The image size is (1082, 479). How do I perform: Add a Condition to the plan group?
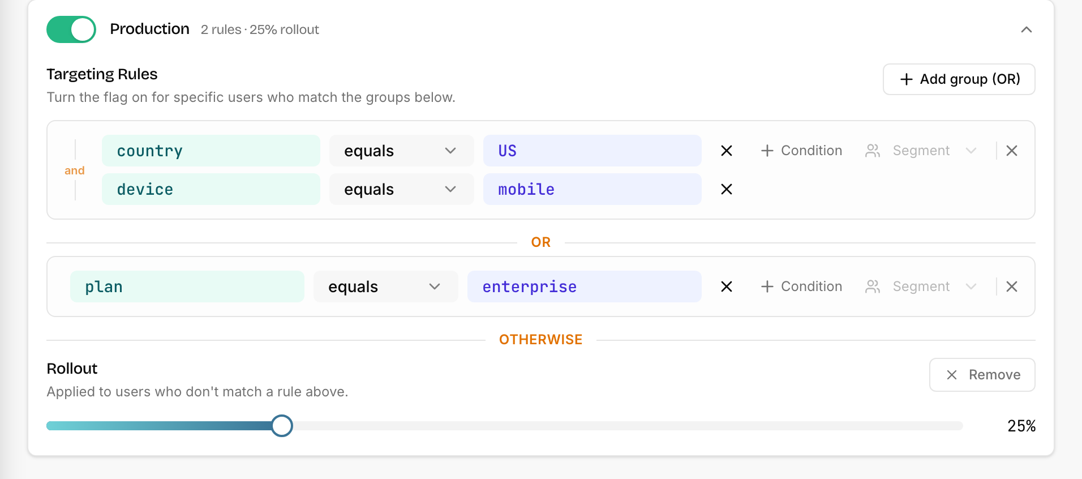point(801,286)
